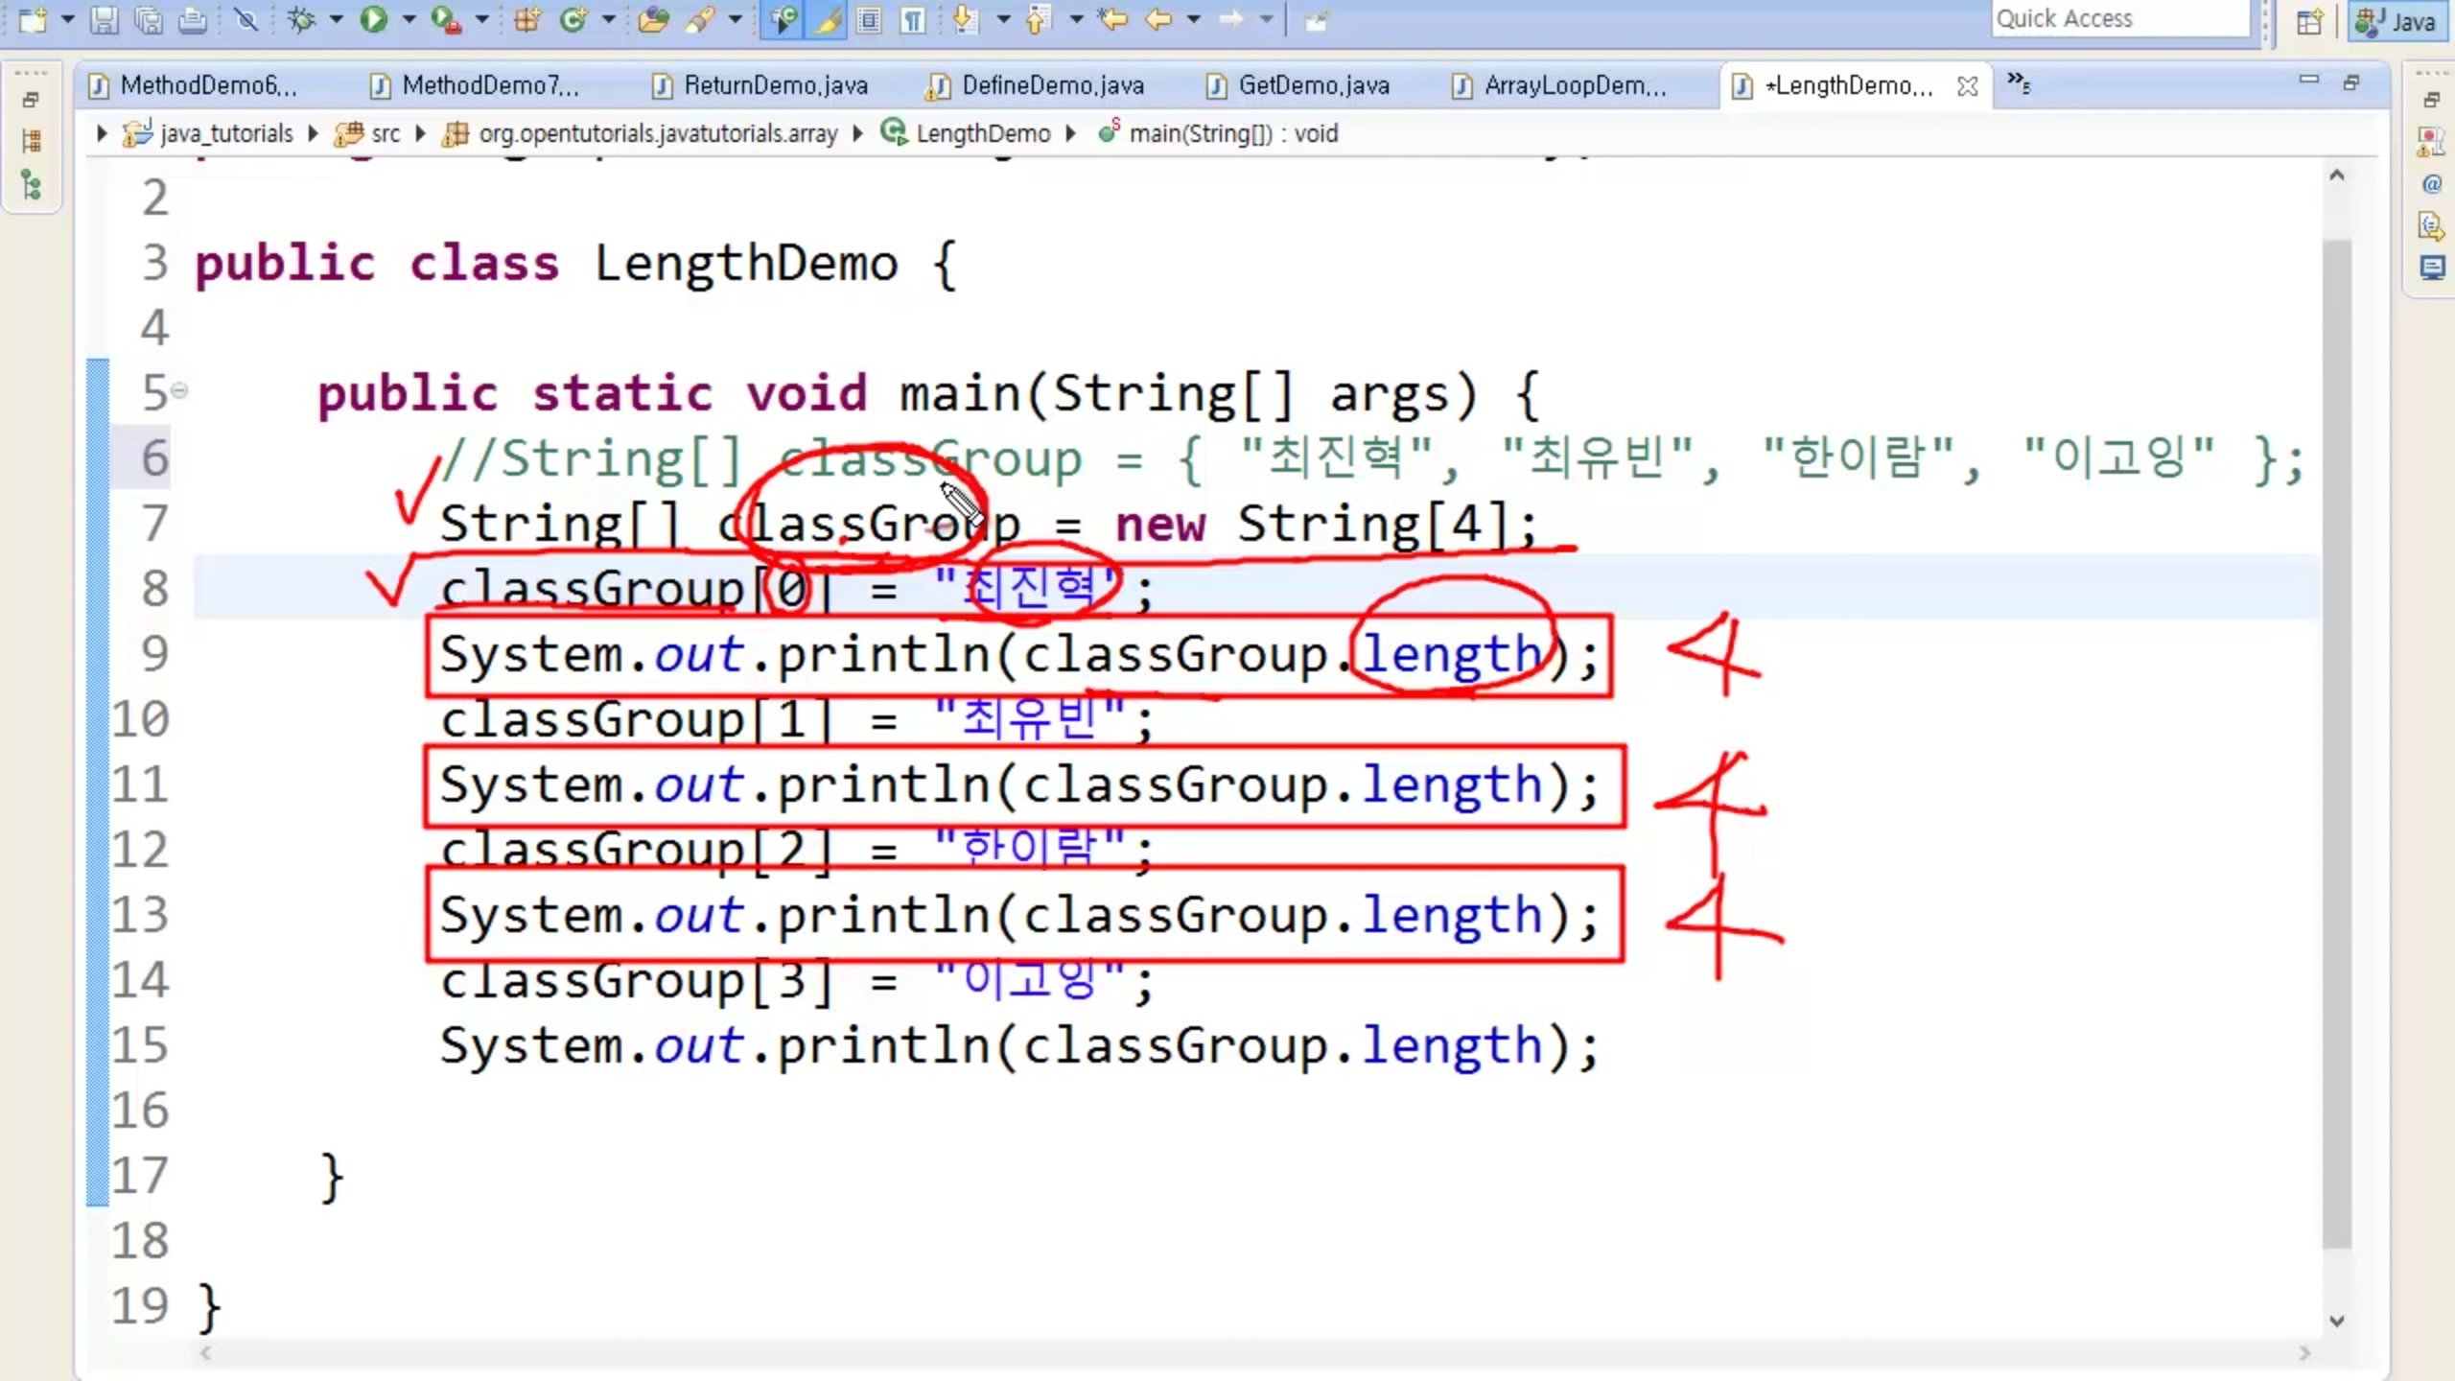
Task: Click the Pin Editor icon
Action: point(1317,20)
